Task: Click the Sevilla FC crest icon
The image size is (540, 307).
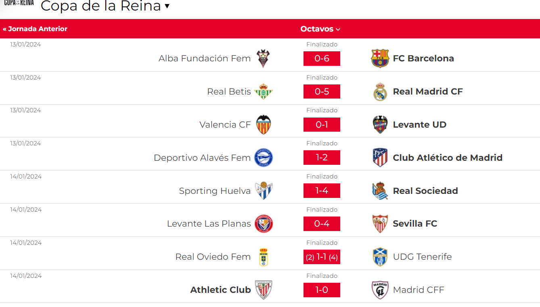Action: click(380, 224)
